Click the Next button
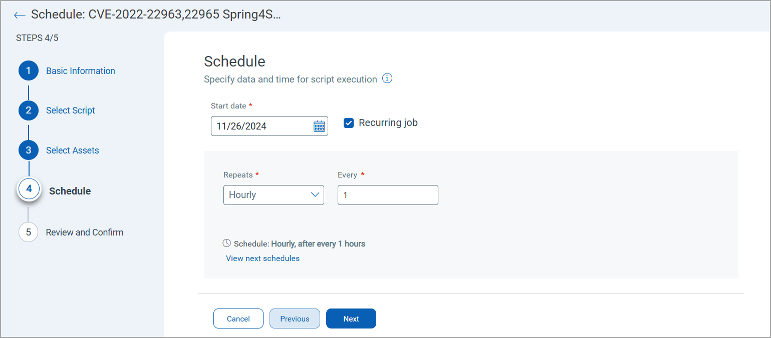Screen dimensions: 771x338 (x=351, y=318)
